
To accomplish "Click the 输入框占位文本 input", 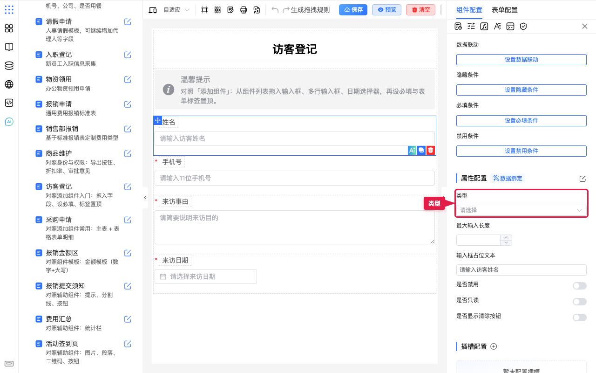I will (521, 270).
